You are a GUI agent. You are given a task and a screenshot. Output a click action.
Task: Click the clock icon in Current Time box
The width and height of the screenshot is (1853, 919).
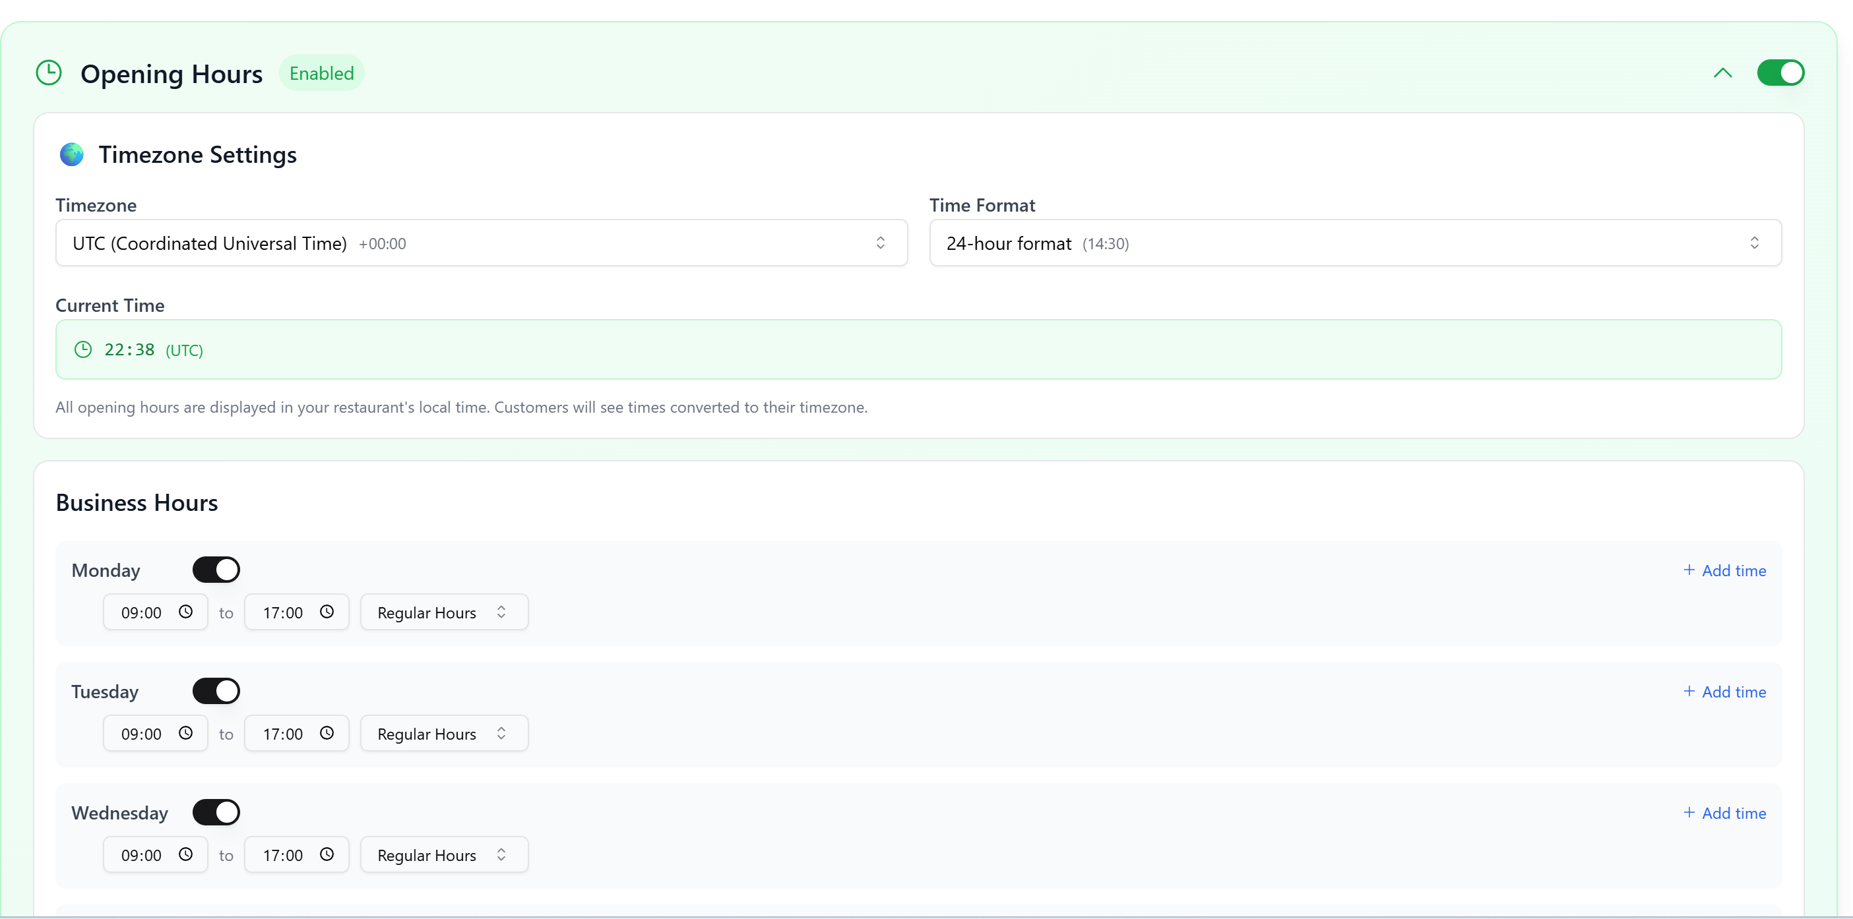[x=83, y=349]
